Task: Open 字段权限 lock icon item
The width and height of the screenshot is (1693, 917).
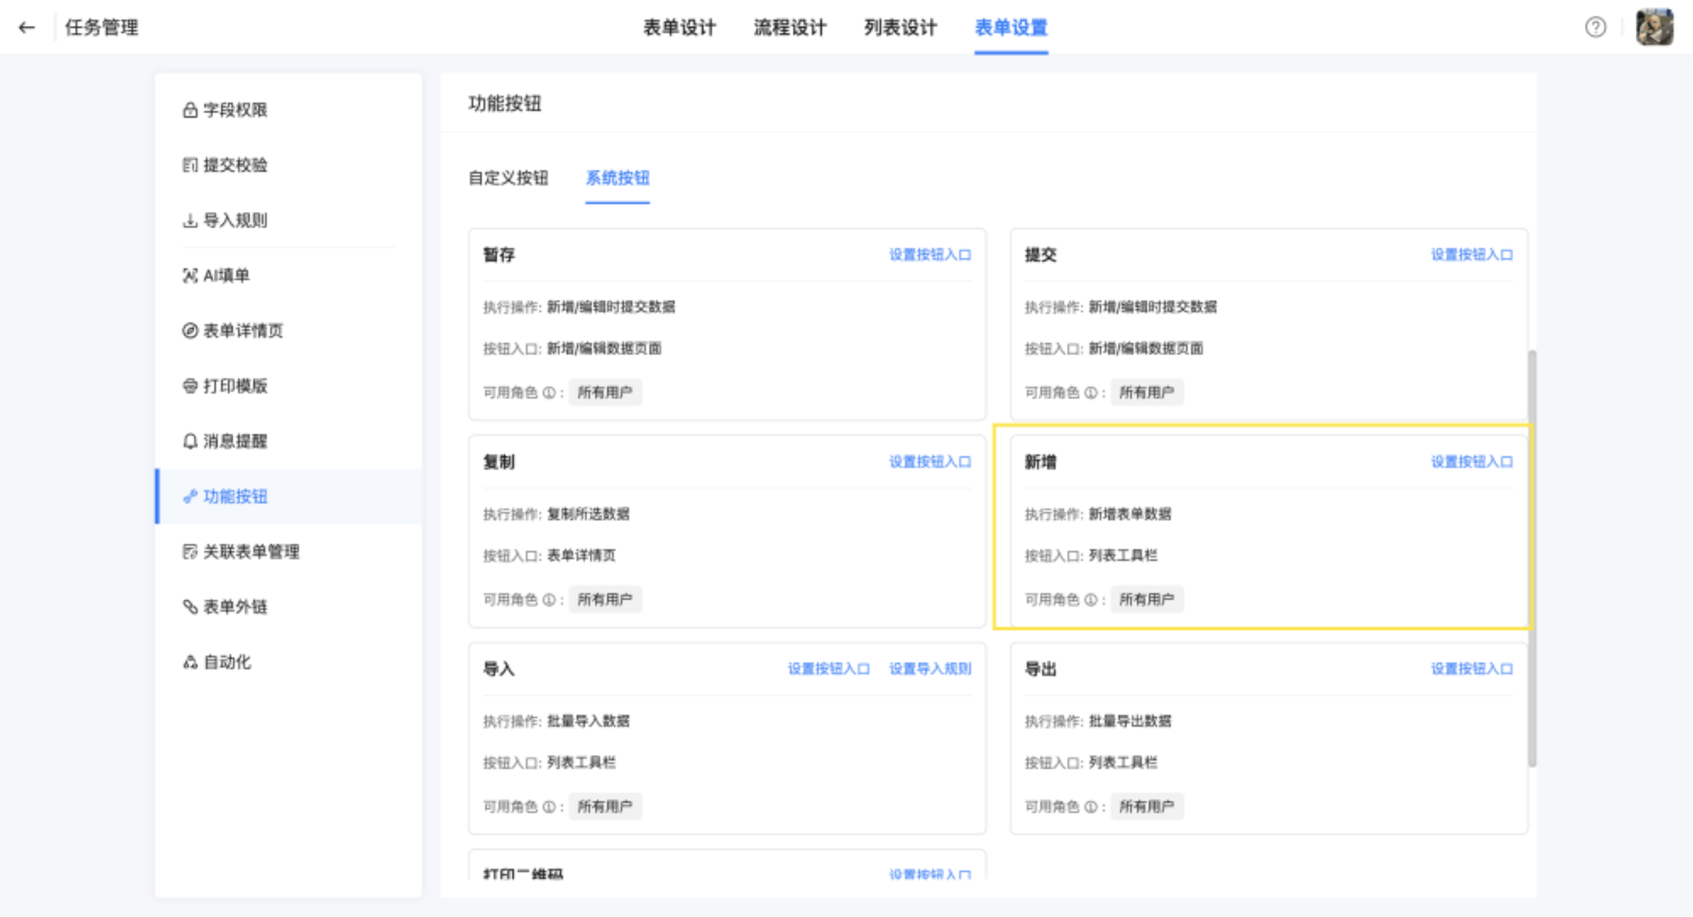Action: 225,110
